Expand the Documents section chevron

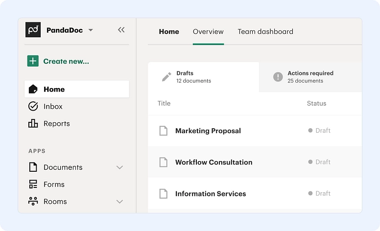pyautogui.click(x=119, y=167)
